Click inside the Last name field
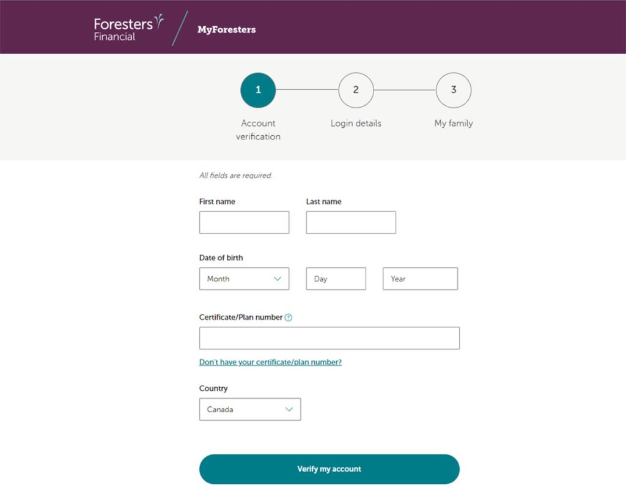This screenshot has height=493, width=626. point(351,222)
